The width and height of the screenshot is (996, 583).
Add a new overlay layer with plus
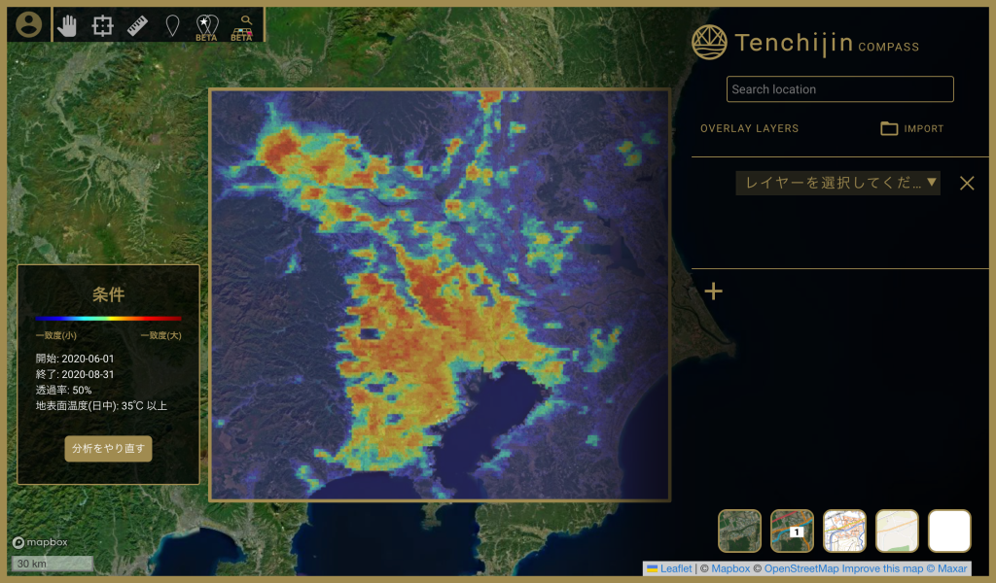coord(713,291)
